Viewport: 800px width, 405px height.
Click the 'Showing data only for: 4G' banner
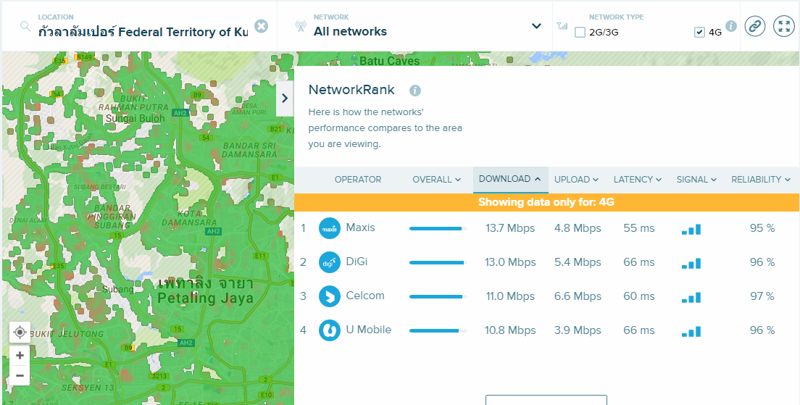tap(546, 202)
